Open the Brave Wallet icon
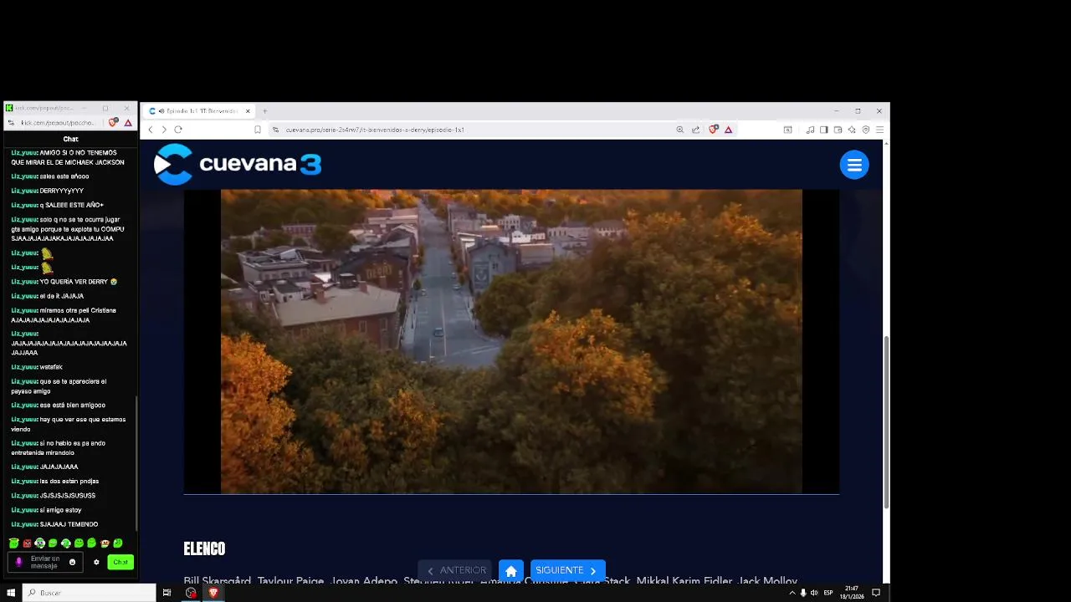 [x=838, y=130]
